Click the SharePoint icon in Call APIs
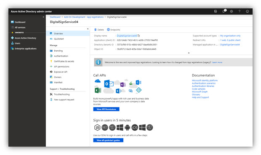This screenshot has width=261, height=155. pyautogui.click(x=118, y=91)
